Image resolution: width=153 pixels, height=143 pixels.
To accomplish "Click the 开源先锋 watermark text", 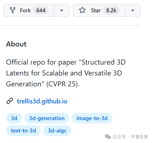I will click(139, 137).
